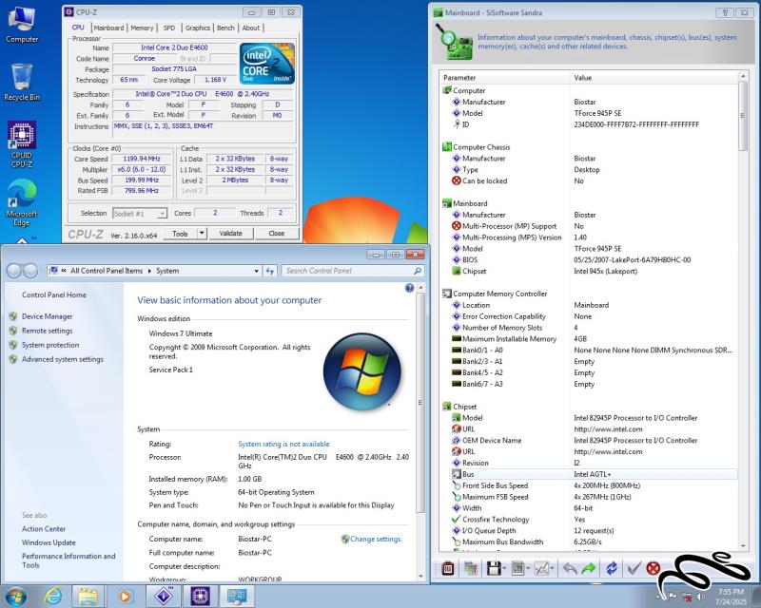Image resolution: width=761 pixels, height=608 pixels.
Task: Select the 'Computer Chassis' row in Sandra
Action: [x=589, y=147]
